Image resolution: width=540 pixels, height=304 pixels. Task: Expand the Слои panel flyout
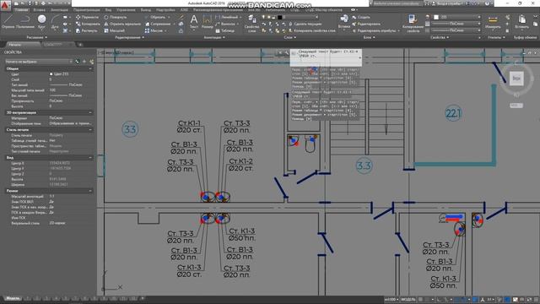[x=290, y=37]
